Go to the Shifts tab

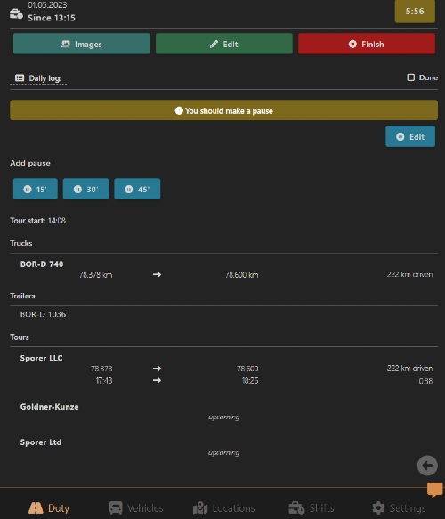click(311, 507)
